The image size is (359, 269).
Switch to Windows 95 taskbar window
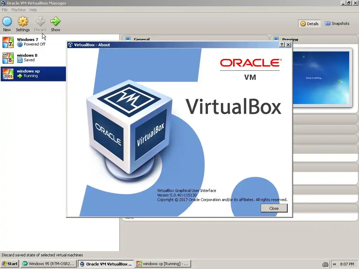48,264
